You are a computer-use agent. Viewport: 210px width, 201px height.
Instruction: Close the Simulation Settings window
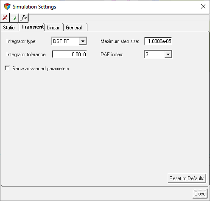pos(203,6)
